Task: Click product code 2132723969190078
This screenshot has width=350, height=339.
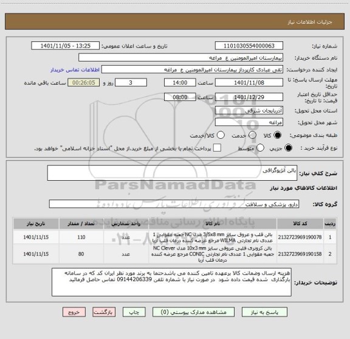Action: click(300, 237)
